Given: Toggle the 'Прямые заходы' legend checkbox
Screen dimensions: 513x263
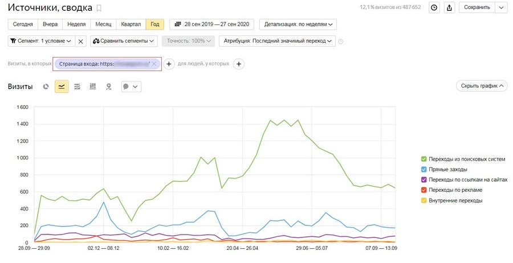Looking at the screenshot, I should pos(424,169).
